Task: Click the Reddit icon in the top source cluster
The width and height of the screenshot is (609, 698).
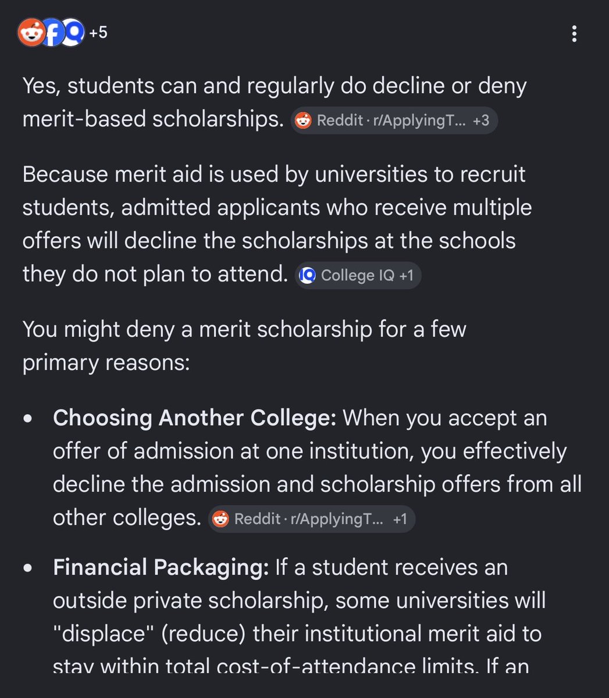Action: (32, 33)
